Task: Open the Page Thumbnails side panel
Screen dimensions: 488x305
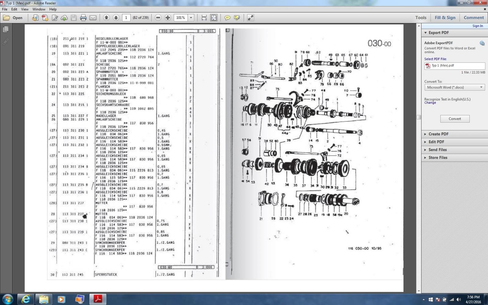Action: tap(5, 29)
